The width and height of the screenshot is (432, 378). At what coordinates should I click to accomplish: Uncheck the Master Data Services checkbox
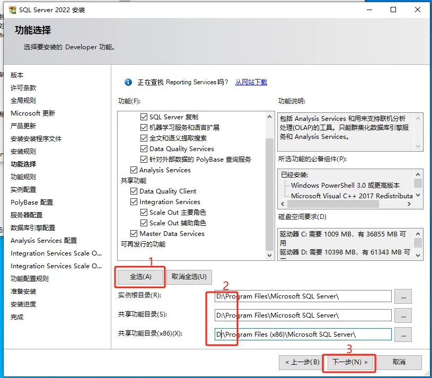click(134, 234)
